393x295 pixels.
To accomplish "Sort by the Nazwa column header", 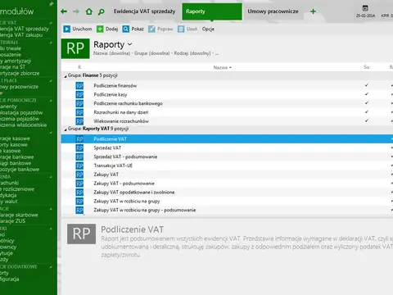I will [222, 67].
